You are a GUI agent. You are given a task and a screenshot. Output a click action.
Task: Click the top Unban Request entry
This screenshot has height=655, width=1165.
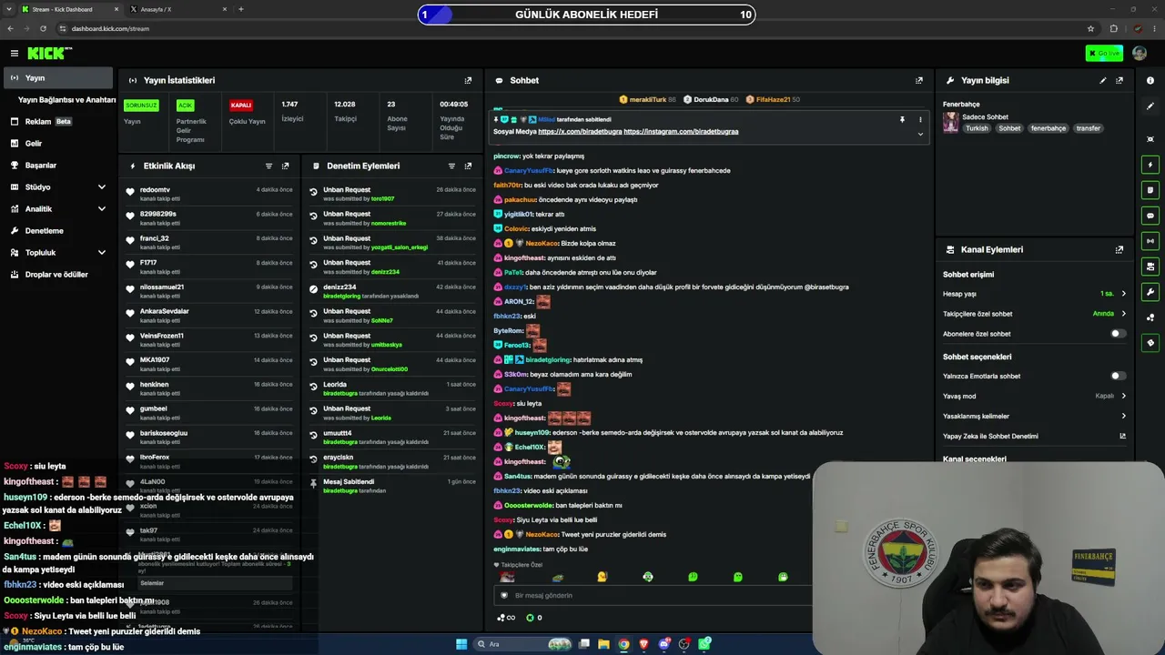[391, 194]
